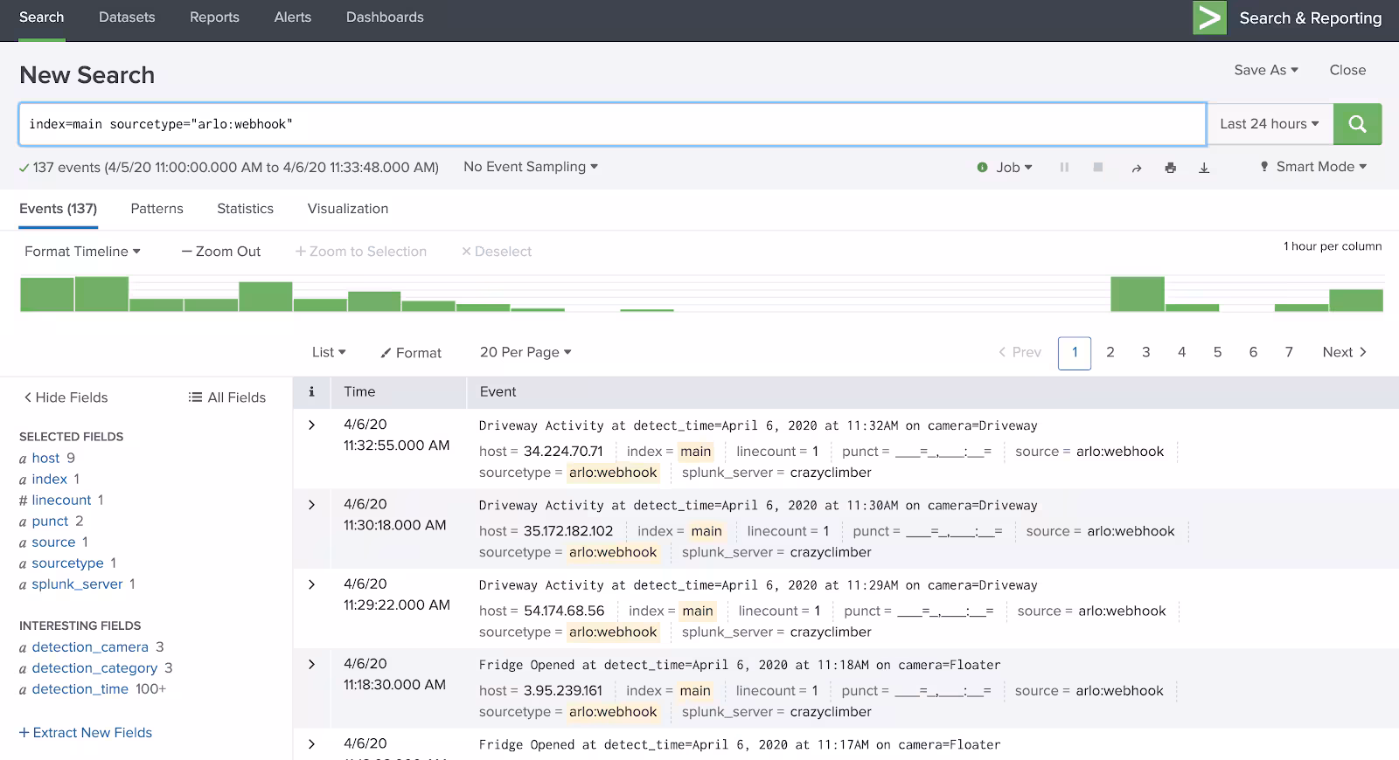Go to the Next results page
Image resolution: width=1399 pixels, height=760 pixels.
click(x=1344, y=352)
